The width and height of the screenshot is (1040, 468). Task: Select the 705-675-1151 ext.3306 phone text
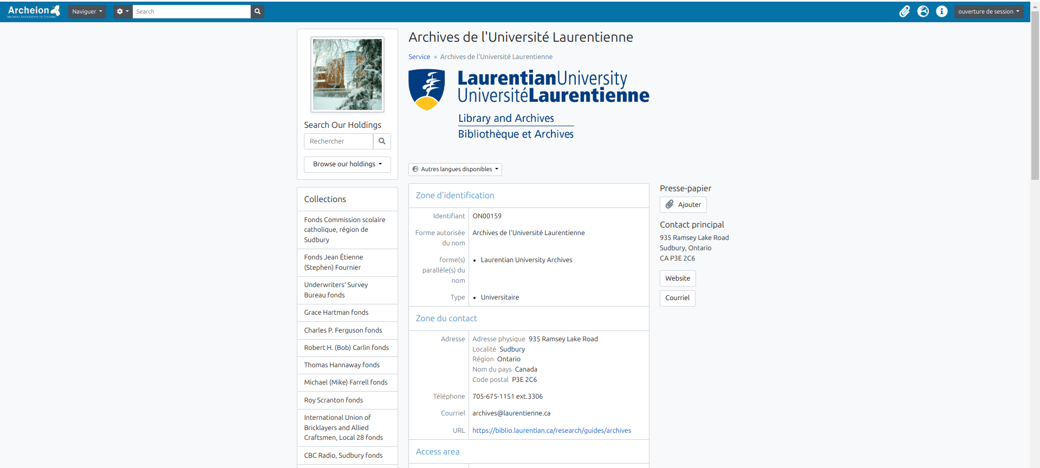coord(507,396)
